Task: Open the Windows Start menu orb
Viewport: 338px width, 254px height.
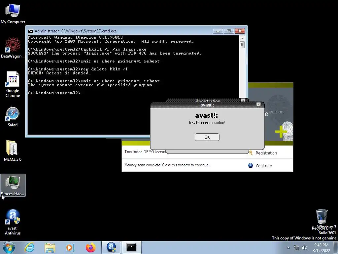Action: tap(9, 247)
